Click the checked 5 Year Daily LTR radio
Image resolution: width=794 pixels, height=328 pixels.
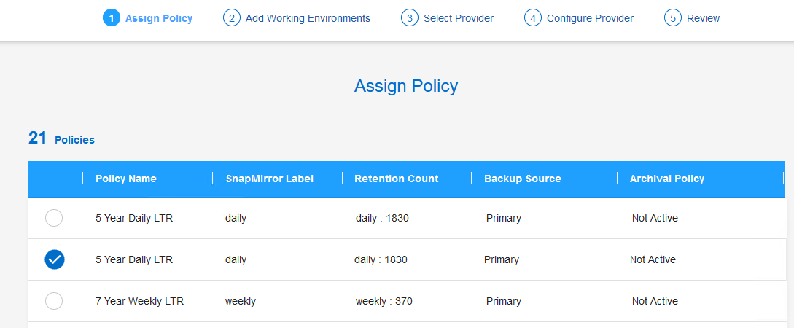pos(54,259)
